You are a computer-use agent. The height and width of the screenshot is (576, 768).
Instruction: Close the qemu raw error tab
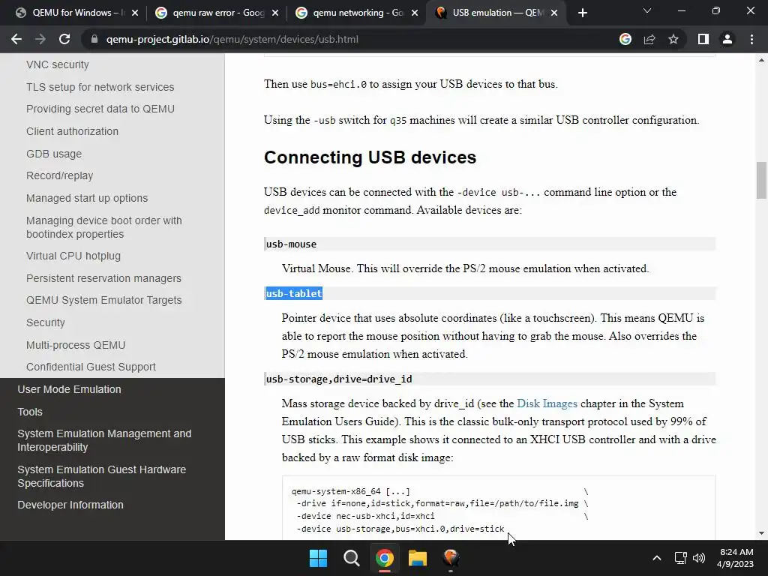coord(275,13)
